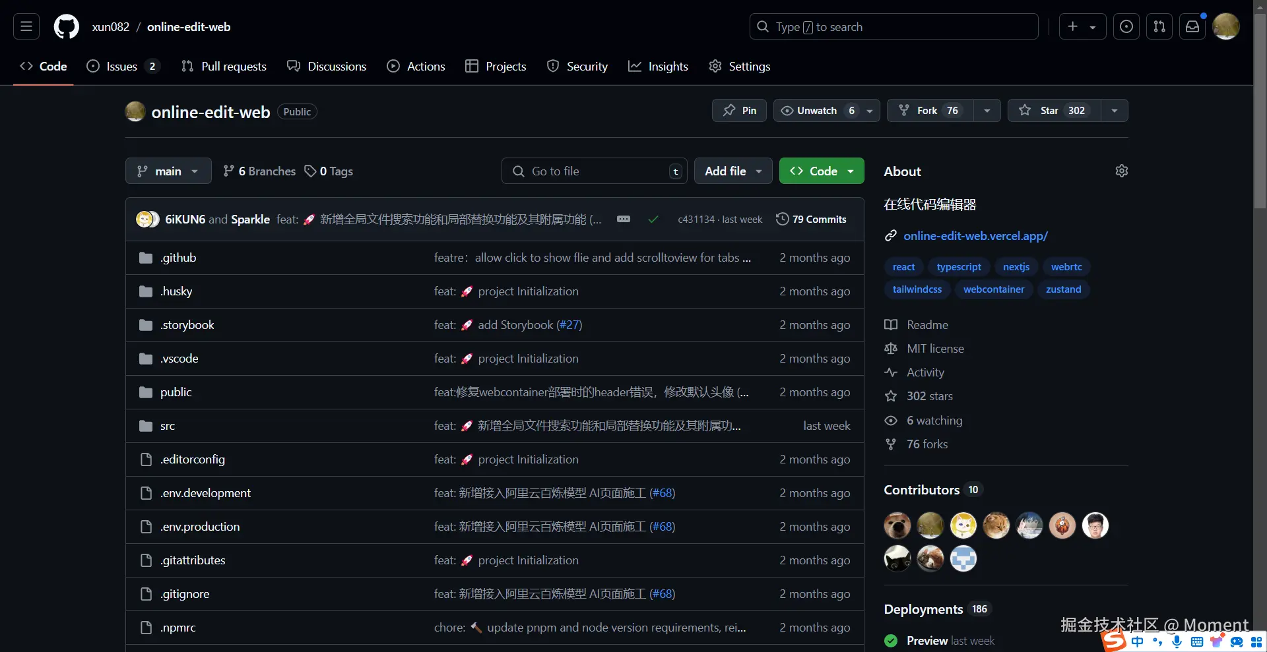
Task: Expand the commit message ellipsis icon
Action: click(x=624, y=219)
